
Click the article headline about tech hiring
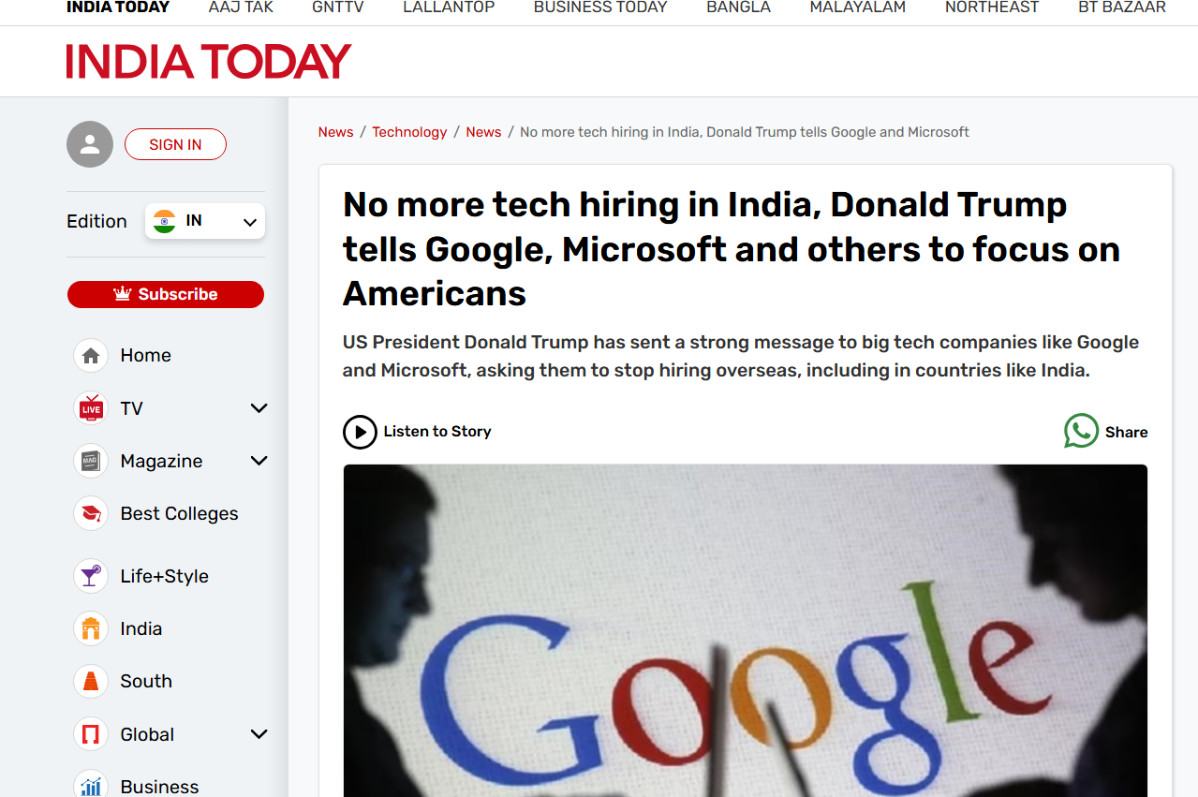(732, 249)
